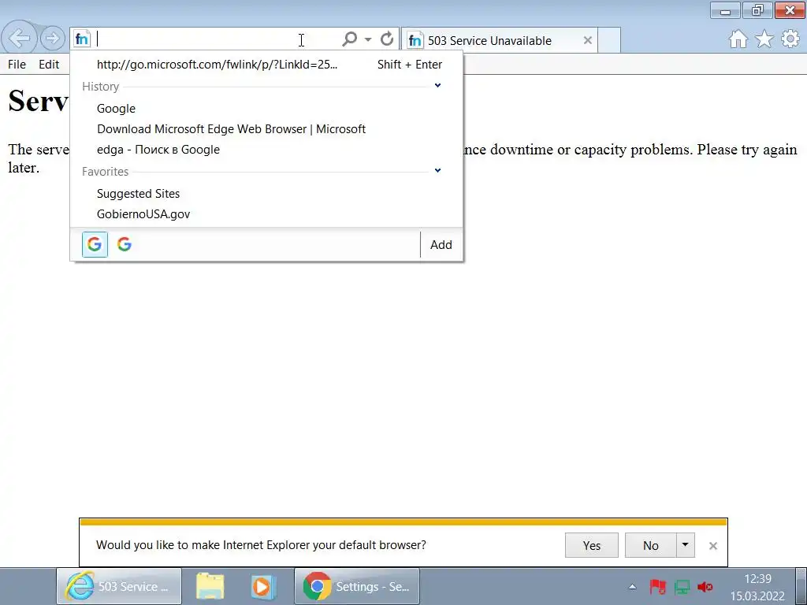Viewport: 807px width, 605px height.
Task: Minimize the Internet Explorer window
Action: [725, 10]
